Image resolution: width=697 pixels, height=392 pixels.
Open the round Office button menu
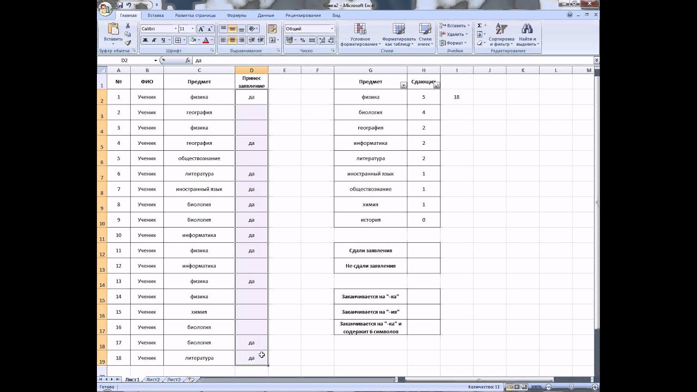tap(105, 8)
